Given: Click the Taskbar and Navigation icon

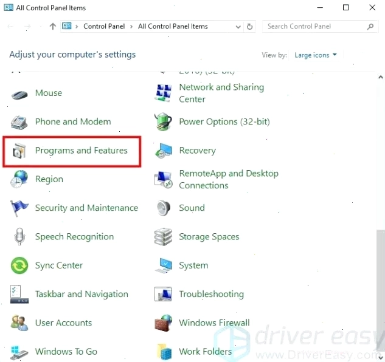Looking at the screenshot, I should click(x=19, y=294).
